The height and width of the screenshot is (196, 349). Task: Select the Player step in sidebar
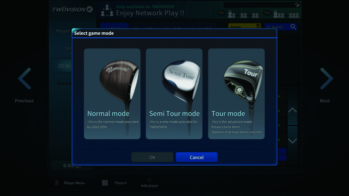63,31
